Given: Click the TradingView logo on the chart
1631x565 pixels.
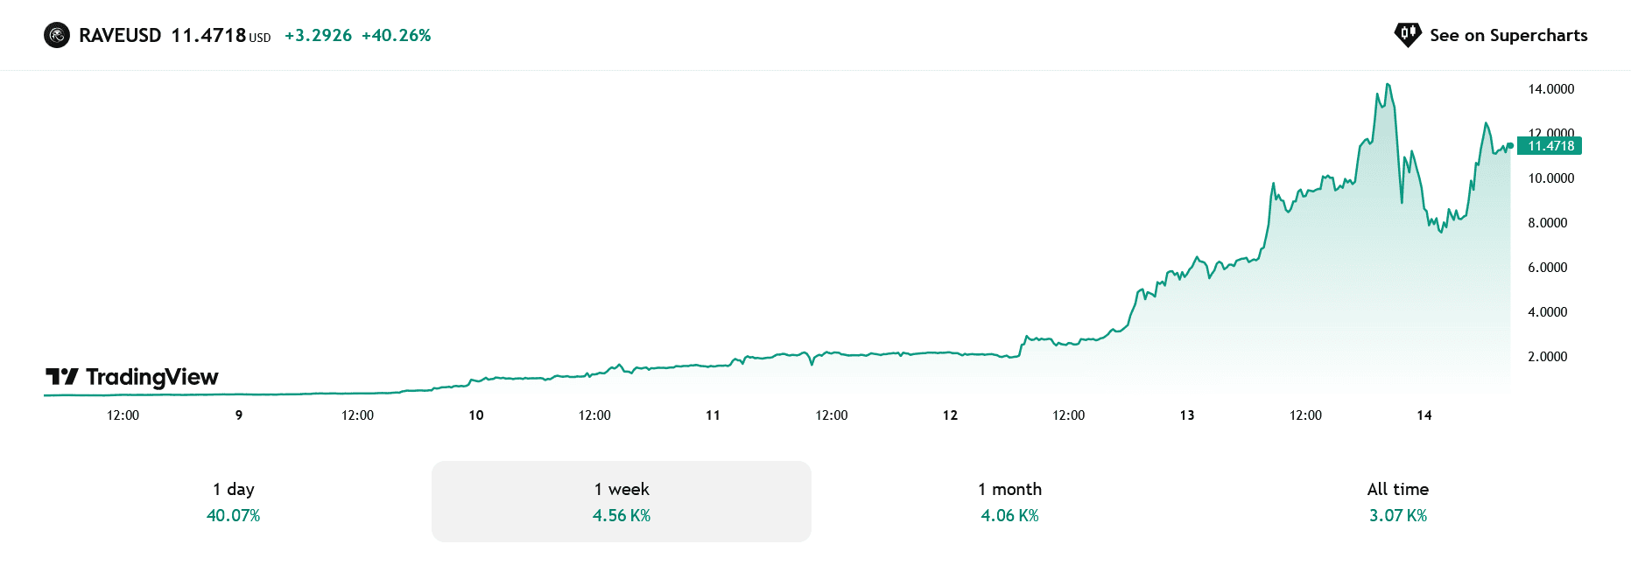Looking at the screenshot, I should tap(132, 377).
